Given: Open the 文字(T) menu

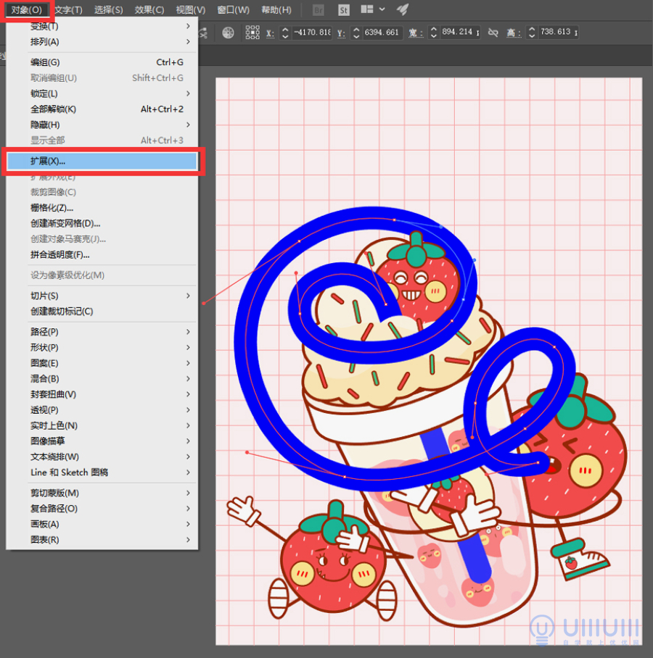Looking at the screenshot, I should pos(68,9).
